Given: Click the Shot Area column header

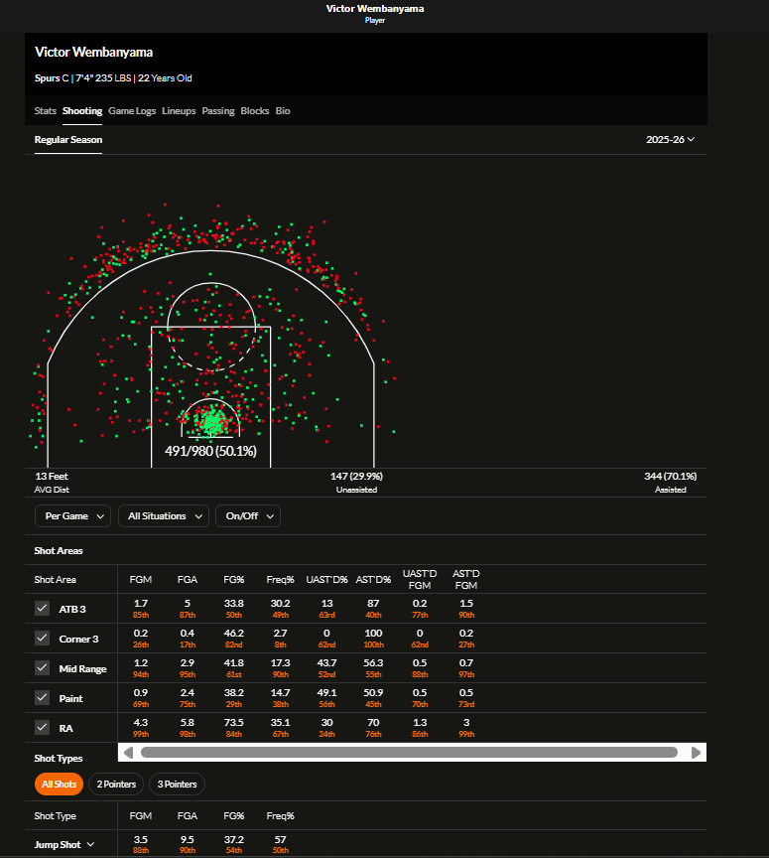Looking at the screenshot, I should [56, 580].
